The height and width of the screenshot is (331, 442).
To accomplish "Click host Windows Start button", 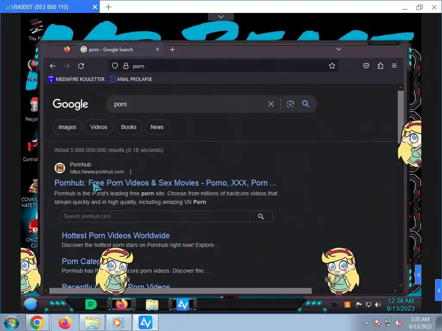I will 11,323.
